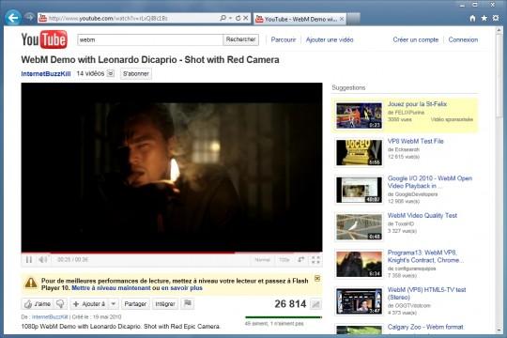
Task: Click the Rechercher search button
Action: (240, 39)
